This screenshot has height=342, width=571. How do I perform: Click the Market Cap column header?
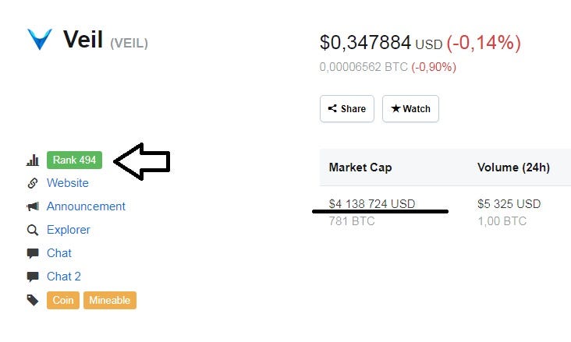[360, 167]
